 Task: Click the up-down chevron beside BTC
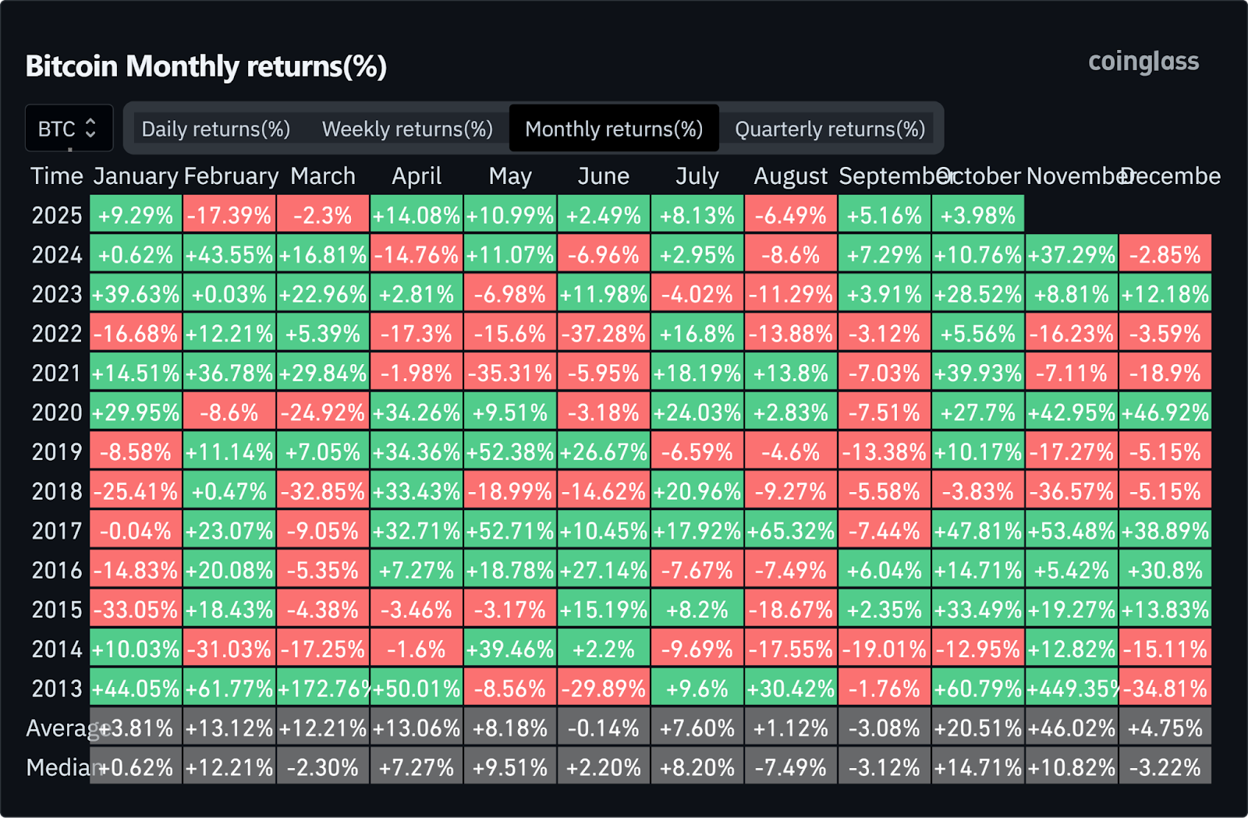[90, 128]
